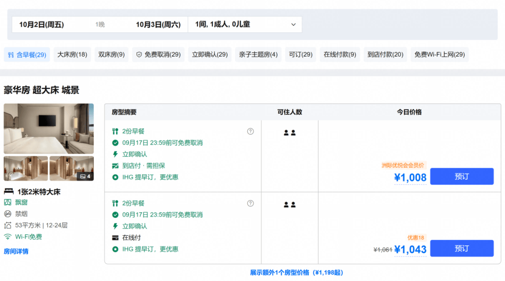
Task: Open the main room photo thumbnail
Action: pos(49,128)
